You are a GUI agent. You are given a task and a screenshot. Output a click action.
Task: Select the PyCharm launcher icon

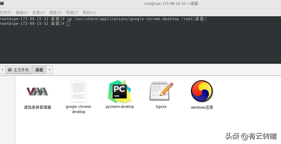120,91
